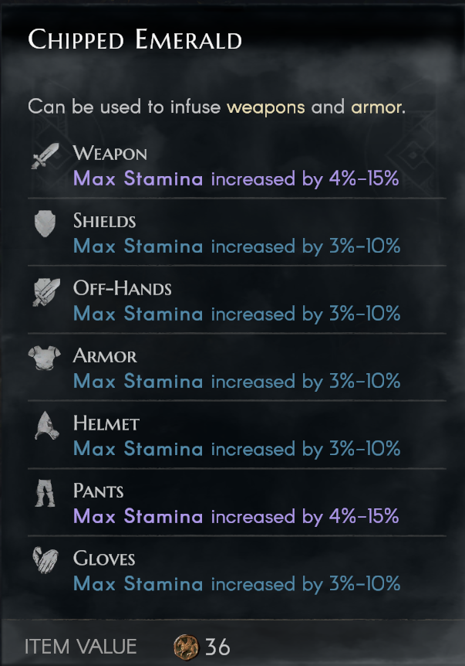465x666 pixels.
Task: Click the Chipped Emerald title
Action: pyautogui.click(x=135, y=39)
